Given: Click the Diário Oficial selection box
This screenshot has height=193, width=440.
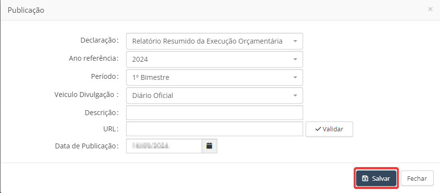Looking at the screenshot, I should [x=214, y=96].
